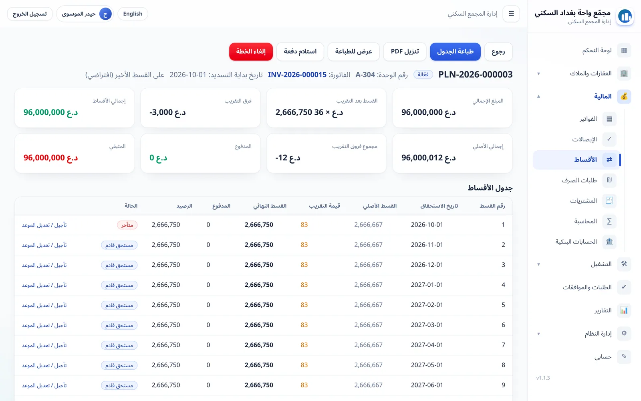Image resolution: width=641 pixels, height=401 pixels.
Task: Click the المشتريات purchases icon
Action: pos(609,201)
